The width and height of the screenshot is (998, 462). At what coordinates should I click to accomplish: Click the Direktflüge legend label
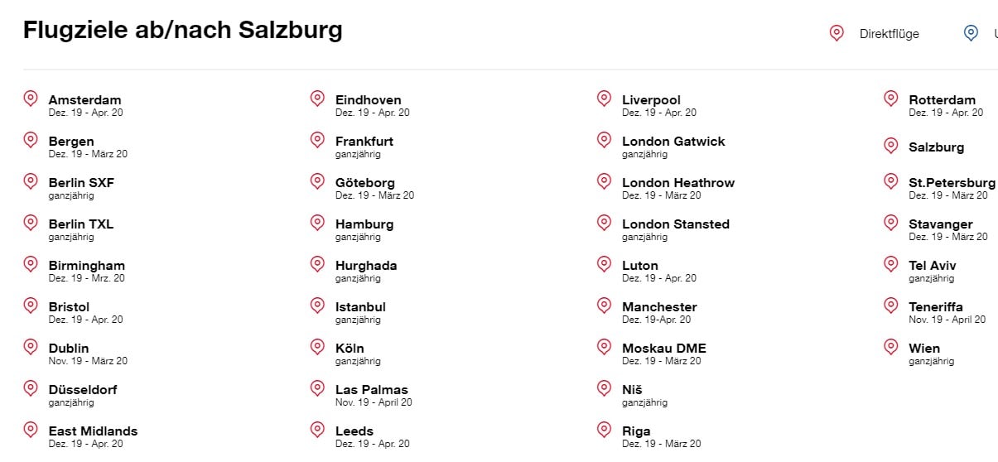tap(890, 34)
